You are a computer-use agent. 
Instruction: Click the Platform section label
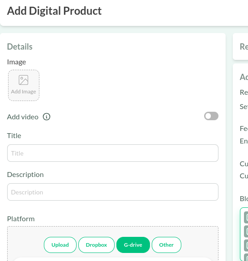[21, 219]
